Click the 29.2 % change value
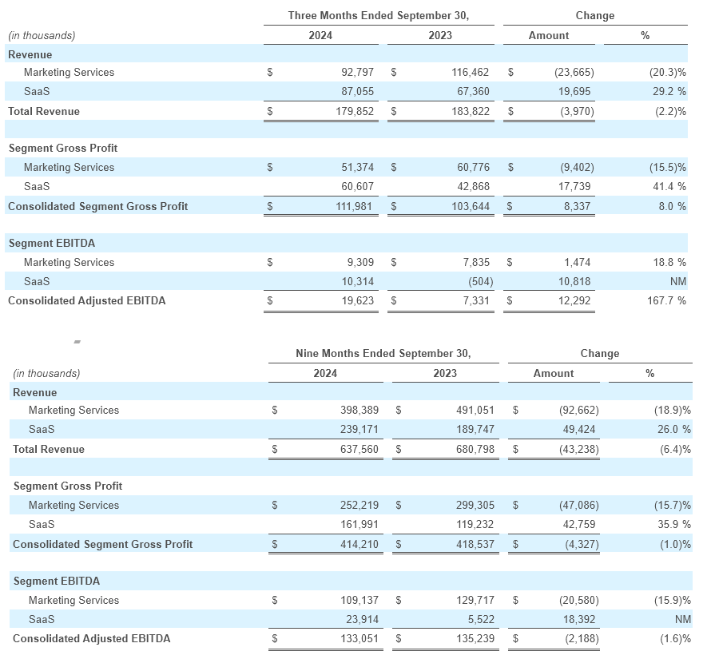Screen dimensions: 711x663 tap(669, 92)
